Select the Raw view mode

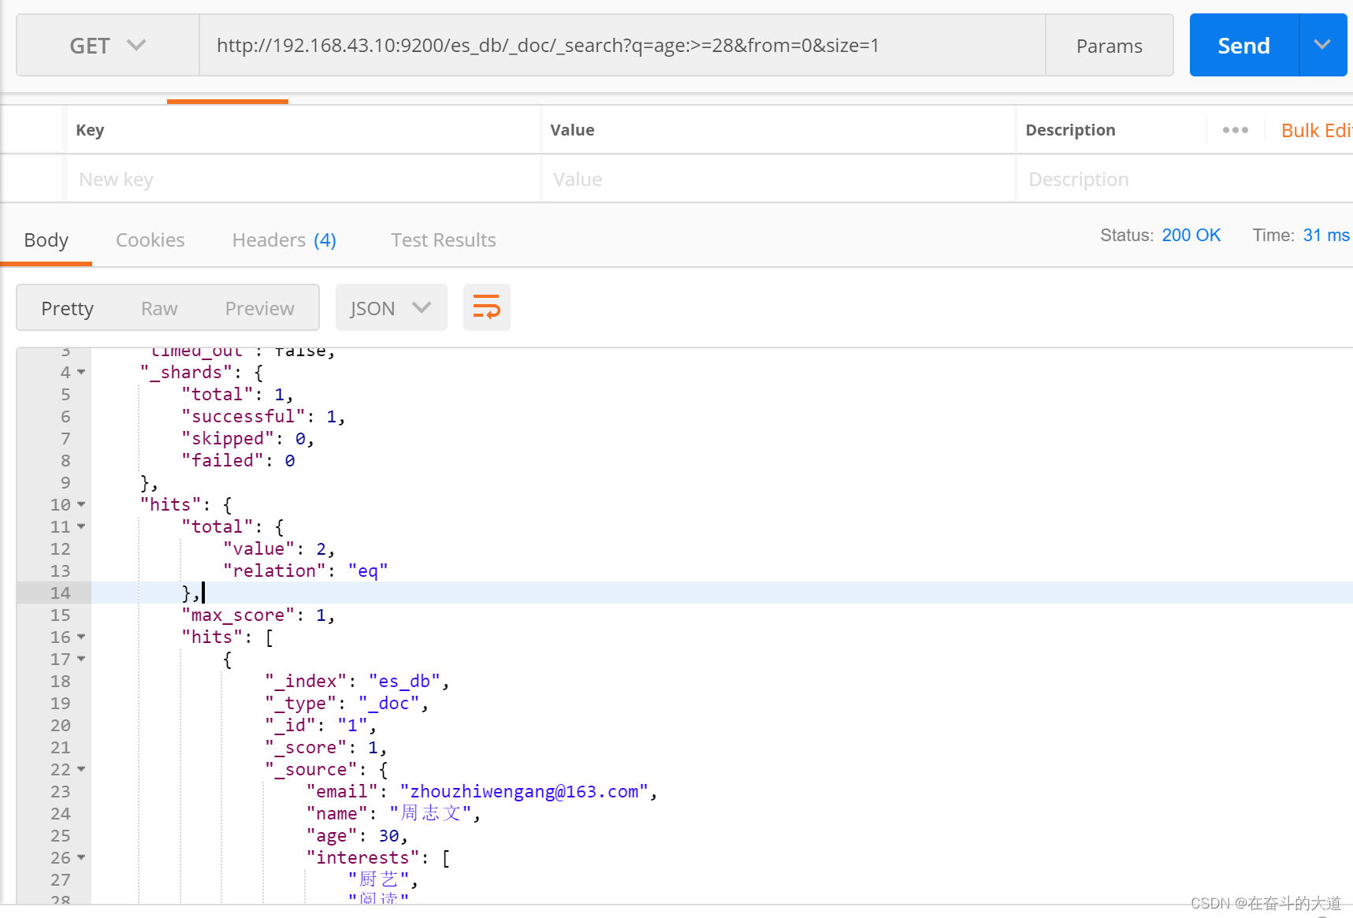coord(159,308)
